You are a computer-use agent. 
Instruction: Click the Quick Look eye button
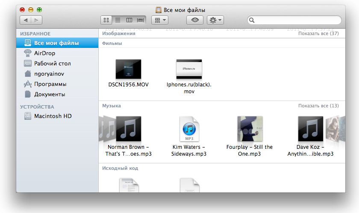[x=195, y=20]
